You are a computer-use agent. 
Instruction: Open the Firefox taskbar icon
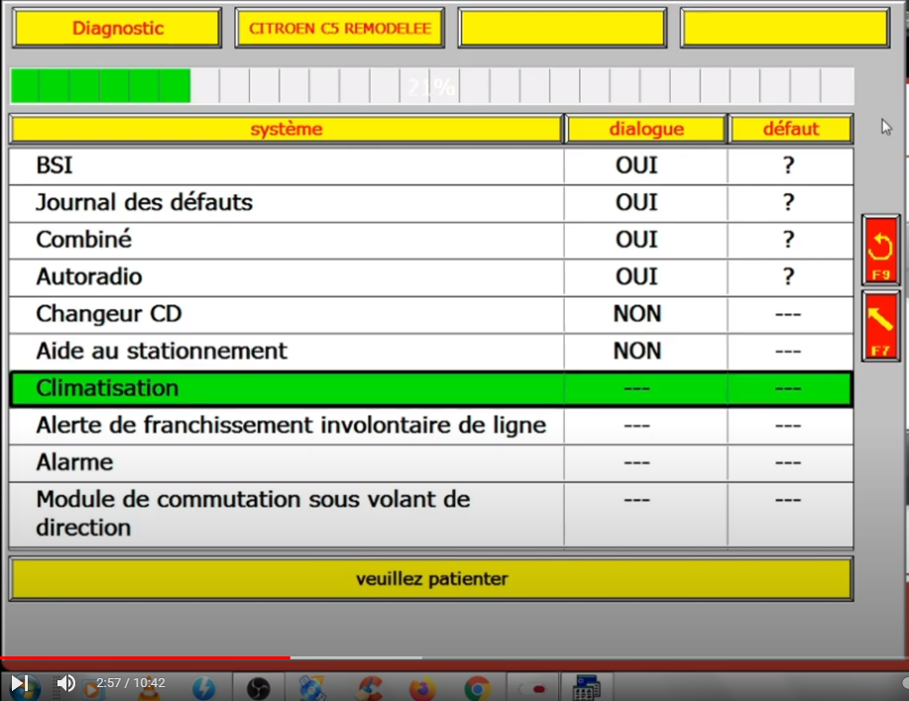(x=422, y=688)
